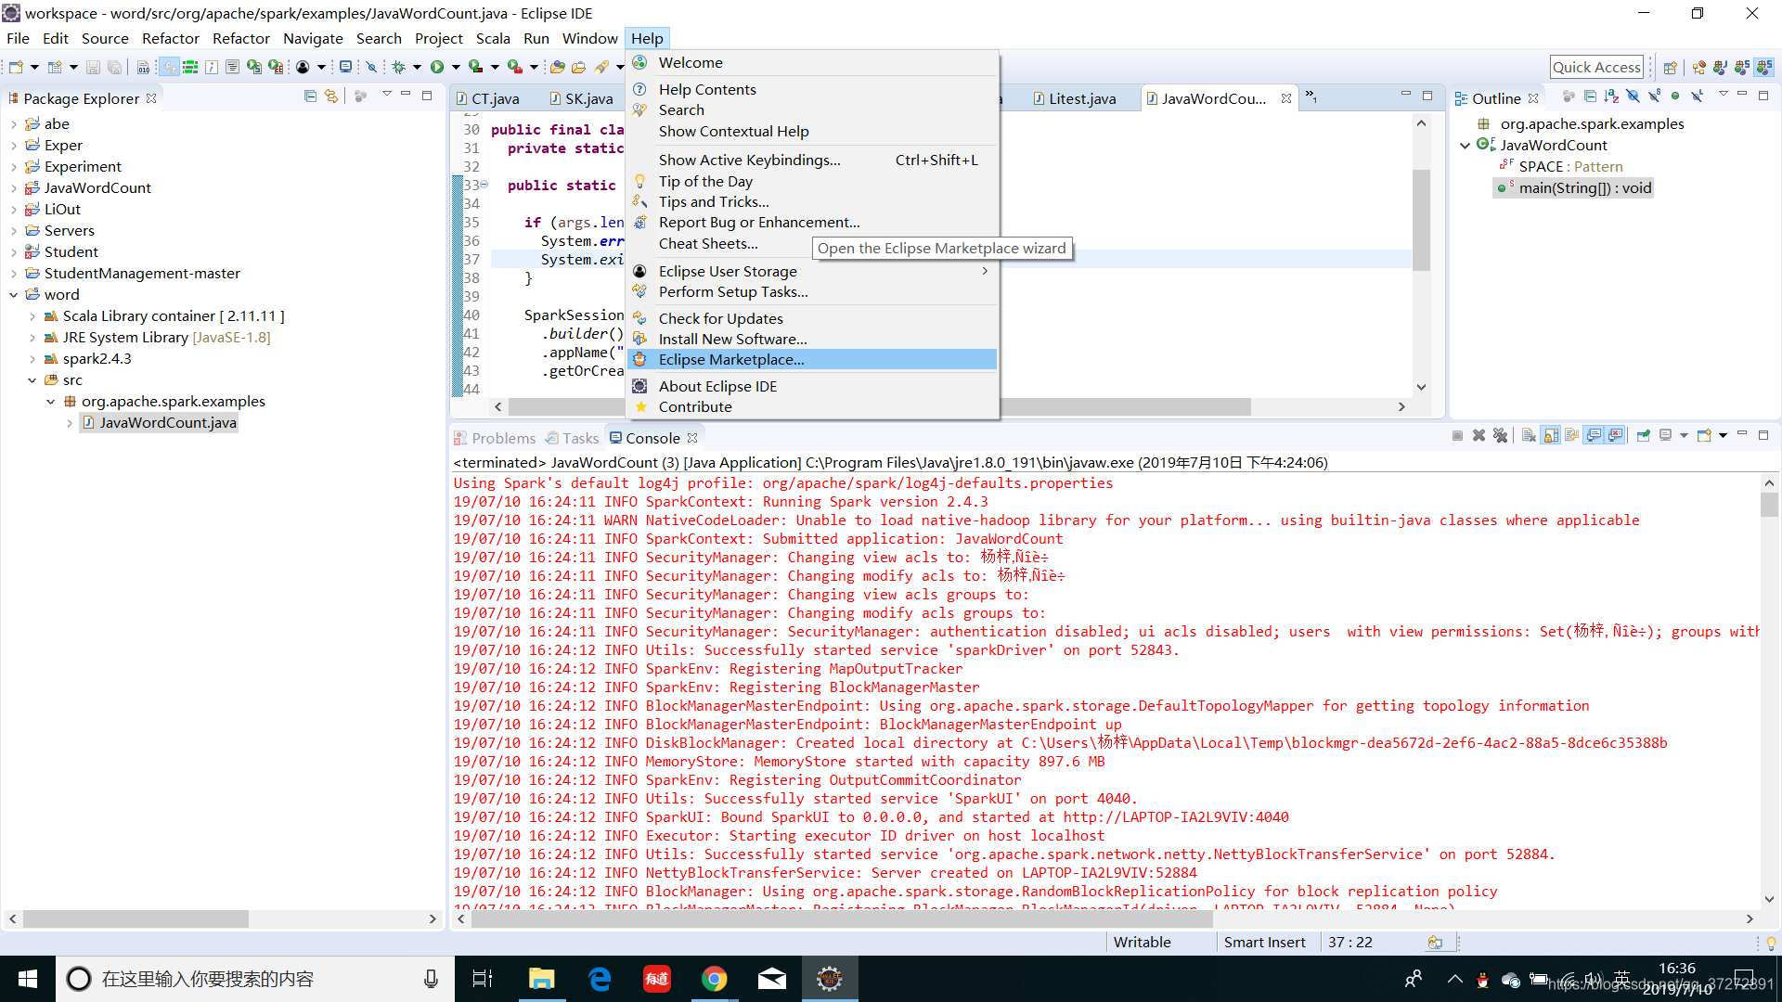Click Remove Launch icon in Console
The image size is (1782, 1002).
(1479, 435)
